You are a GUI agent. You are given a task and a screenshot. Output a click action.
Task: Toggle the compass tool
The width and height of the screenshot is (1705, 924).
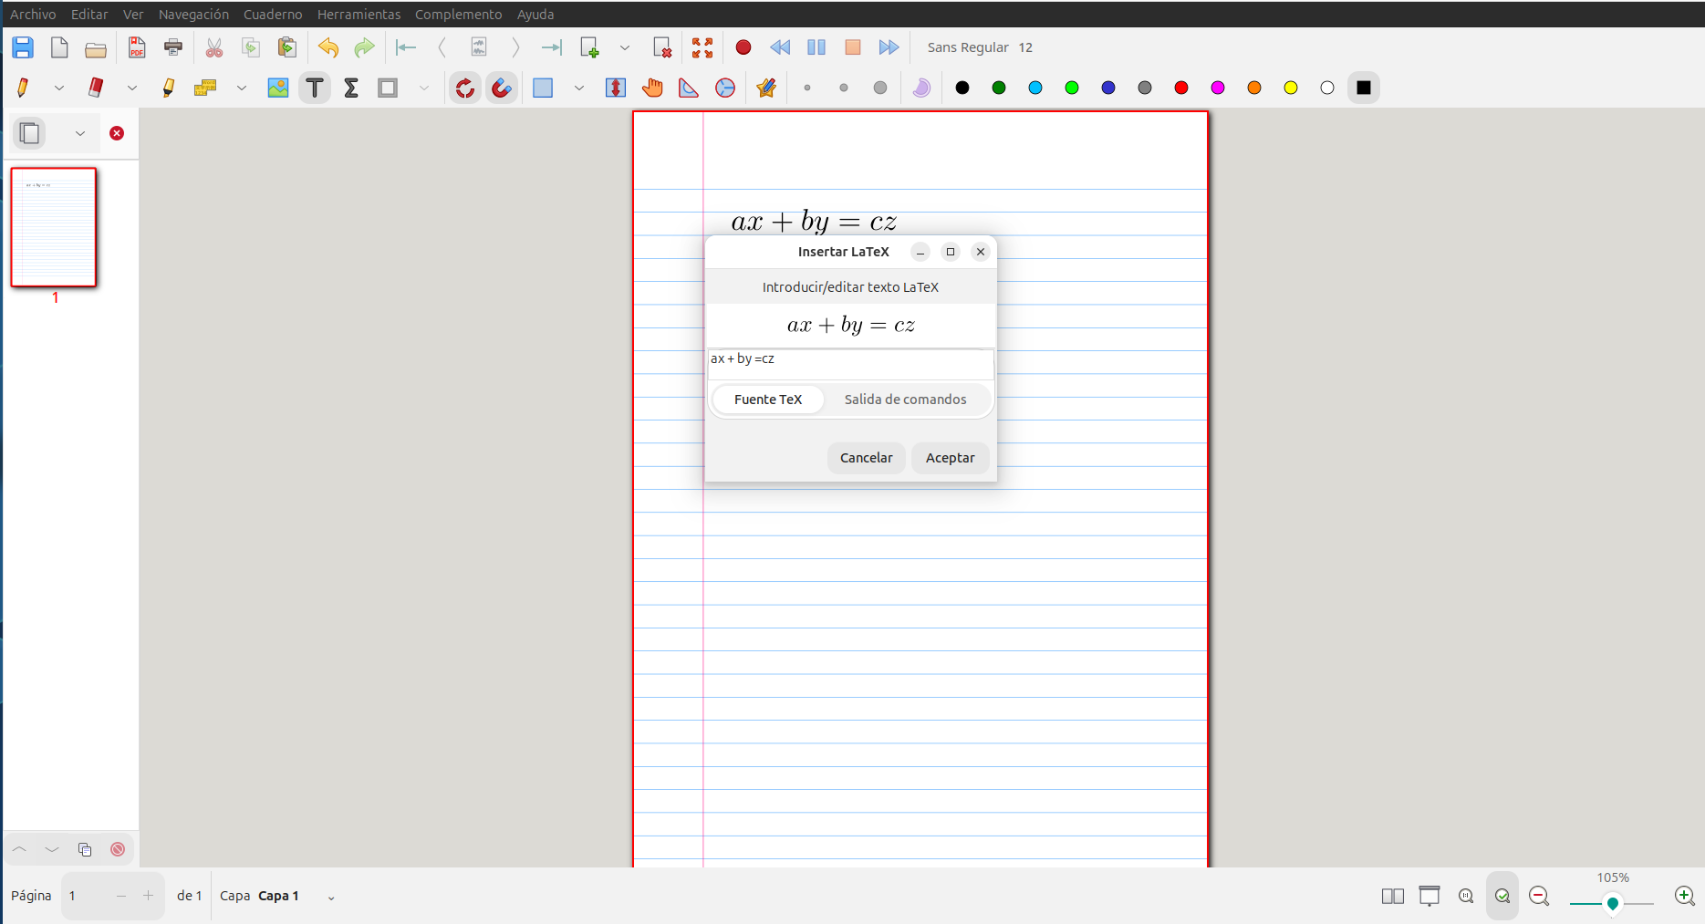pyautogui.click(x=725, y=88)
